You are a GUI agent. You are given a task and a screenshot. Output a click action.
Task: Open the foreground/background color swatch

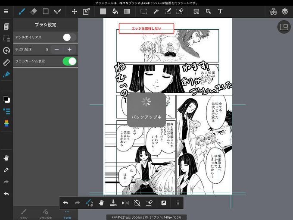(x=7, y=99)
